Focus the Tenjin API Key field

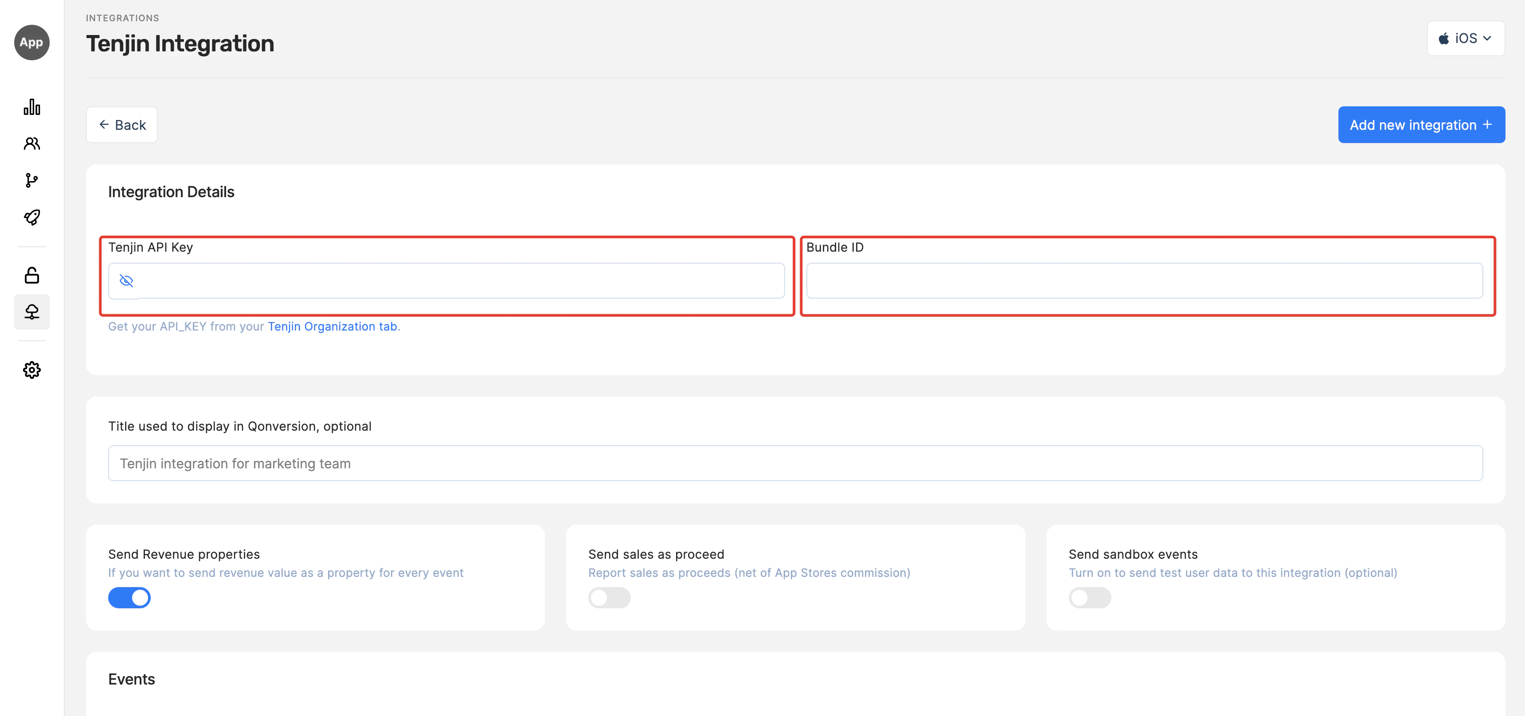click(462, 280)
